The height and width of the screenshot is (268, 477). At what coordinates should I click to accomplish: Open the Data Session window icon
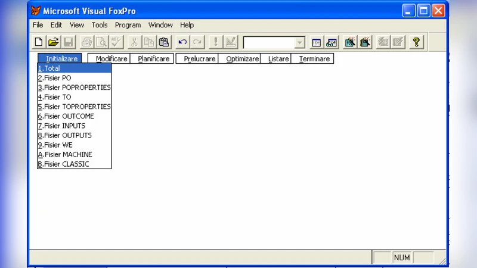(x=332, y=42)
